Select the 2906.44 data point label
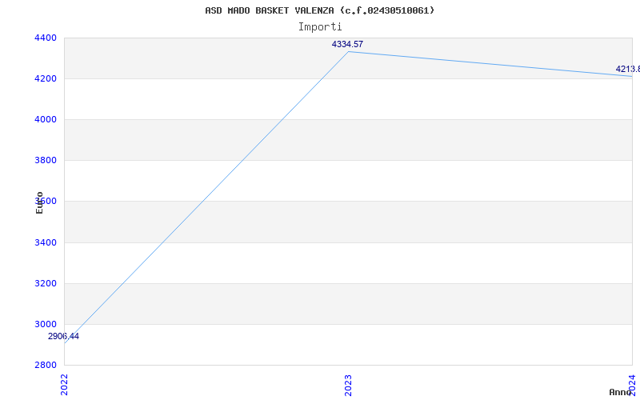The width and height of the screenshot is (640, 400). (x=63, y=336)
